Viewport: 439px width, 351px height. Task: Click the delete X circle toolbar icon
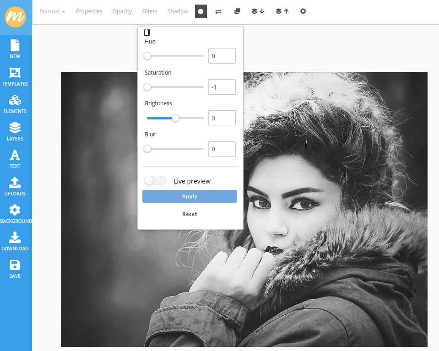(x=303, y=11)
